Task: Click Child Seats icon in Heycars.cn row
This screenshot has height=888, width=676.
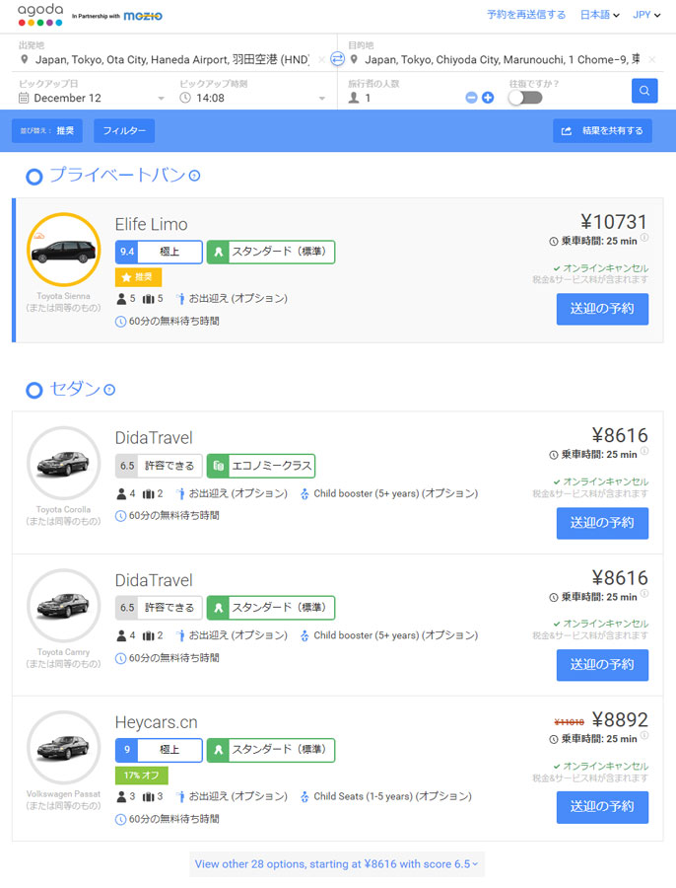Action: coord(304,797)
